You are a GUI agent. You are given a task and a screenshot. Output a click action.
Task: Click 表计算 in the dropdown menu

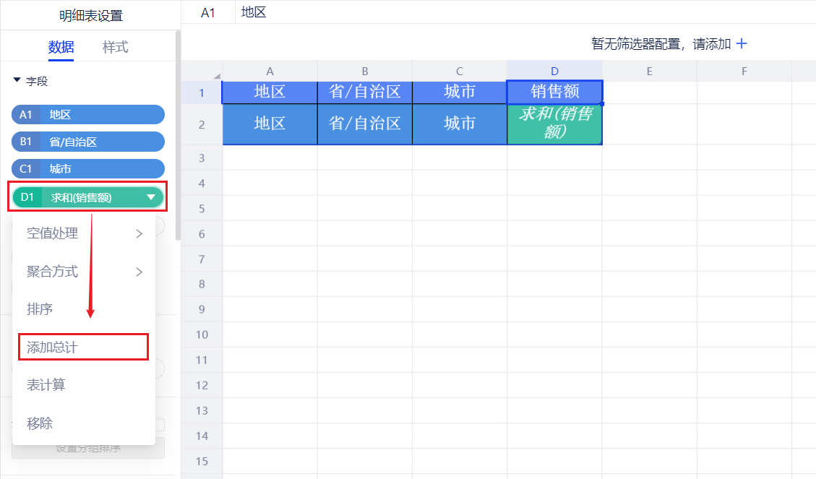(x=46, y=385)
